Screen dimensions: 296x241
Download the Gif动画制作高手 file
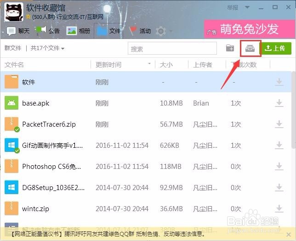coord(279,146)
